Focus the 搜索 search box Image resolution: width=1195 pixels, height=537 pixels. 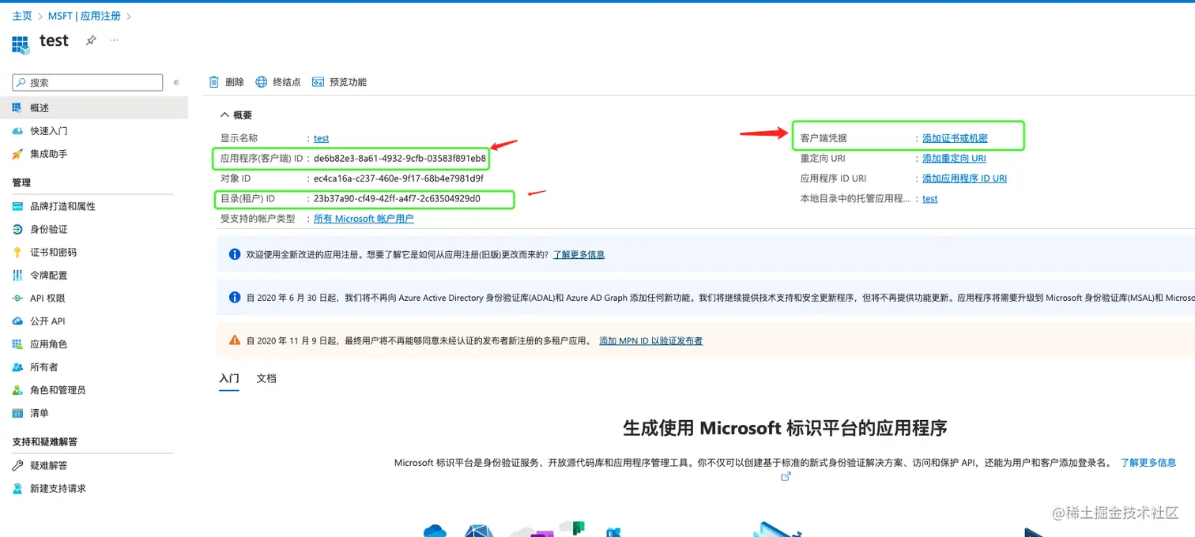click(x=87, y=82)
